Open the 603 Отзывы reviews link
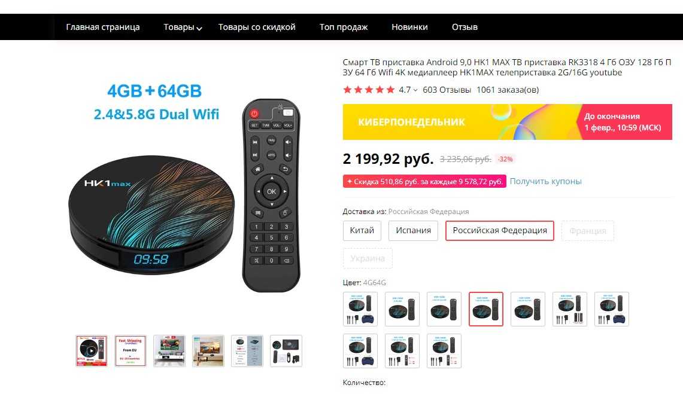Viewport: 683px width, 394px height. pos(447,90)
